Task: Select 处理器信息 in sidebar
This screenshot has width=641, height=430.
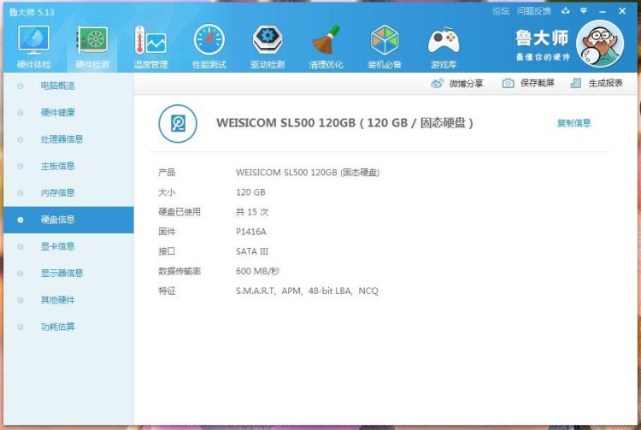Action: [x=68, y=139]
